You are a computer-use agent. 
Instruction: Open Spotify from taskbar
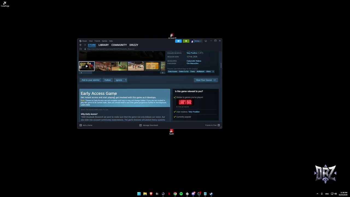181,194
